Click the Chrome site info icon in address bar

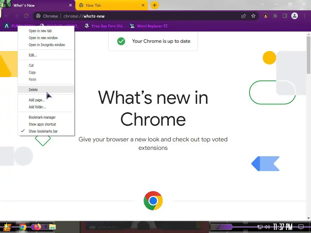[x=38, y=16]
